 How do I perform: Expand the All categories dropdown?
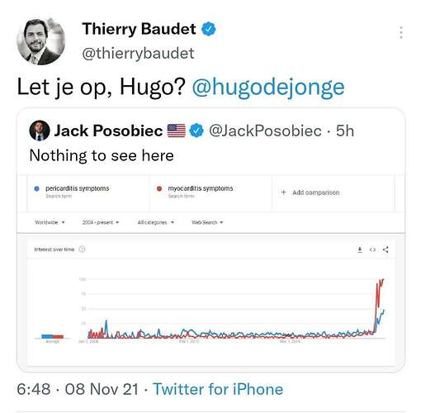point(156,222)
